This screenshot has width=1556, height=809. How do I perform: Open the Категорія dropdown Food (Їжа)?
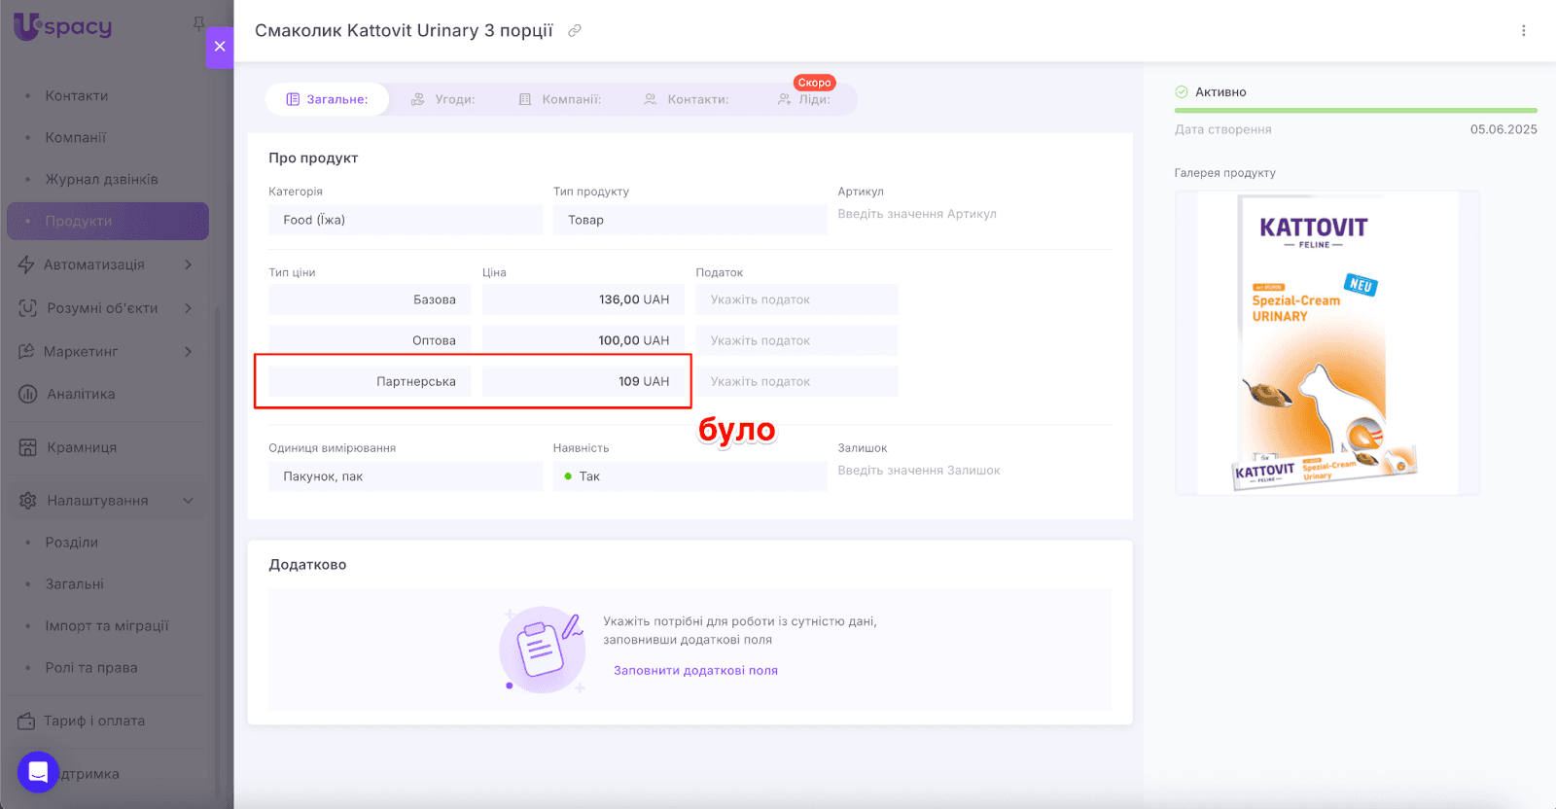(x=406, y=220)
